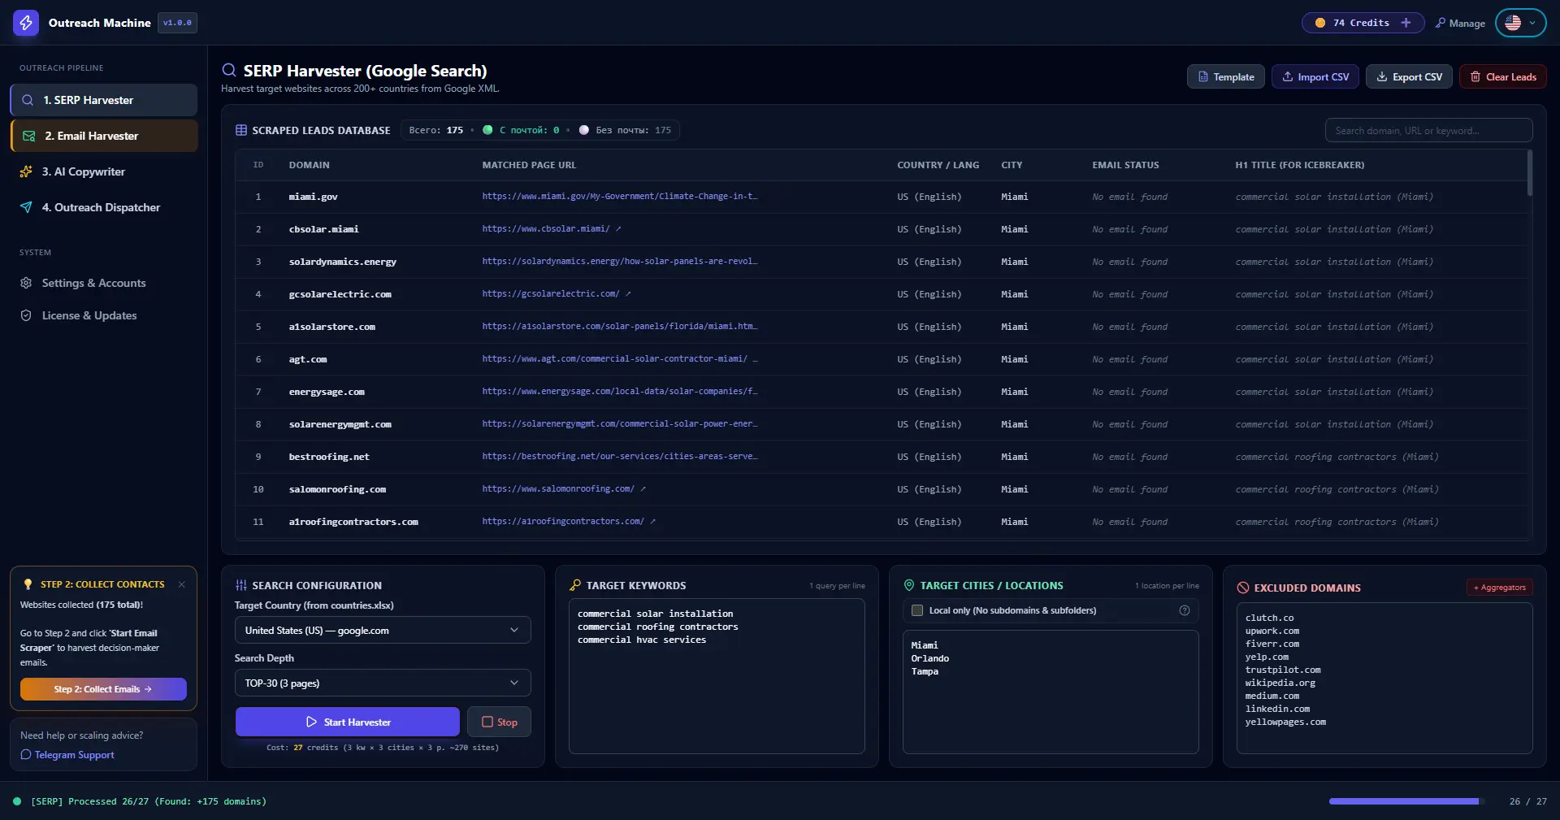Open the Search Depth dropdown
Image resolution: width=1560 pixels, height=820 pixels.
tap(383, 683)
